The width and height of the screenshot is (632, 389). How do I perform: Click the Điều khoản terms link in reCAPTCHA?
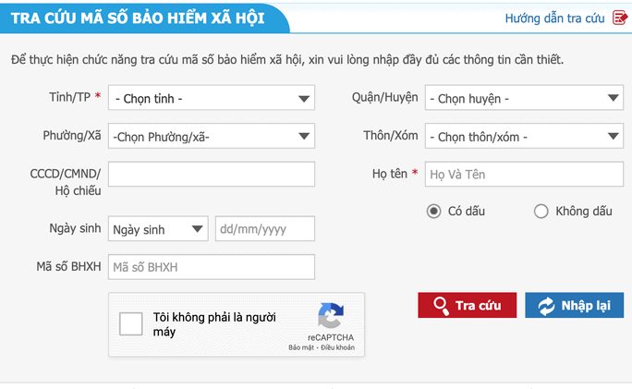[x=337, y=349]
